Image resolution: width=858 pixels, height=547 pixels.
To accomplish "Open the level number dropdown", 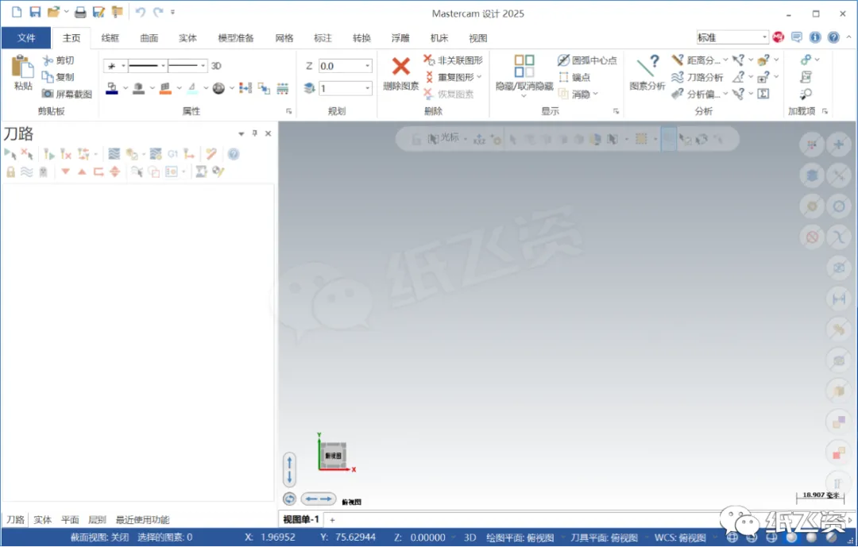I will (367, 89).
